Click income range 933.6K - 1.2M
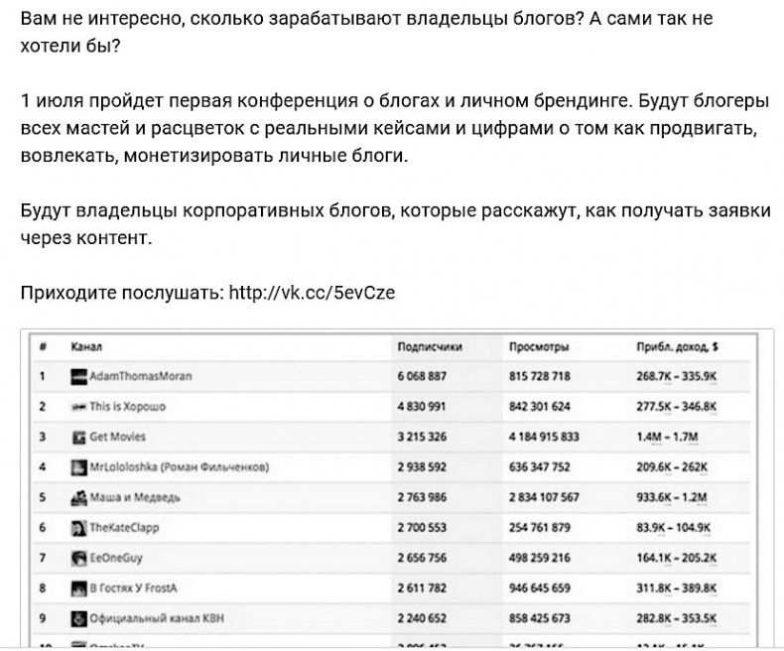 672,497
